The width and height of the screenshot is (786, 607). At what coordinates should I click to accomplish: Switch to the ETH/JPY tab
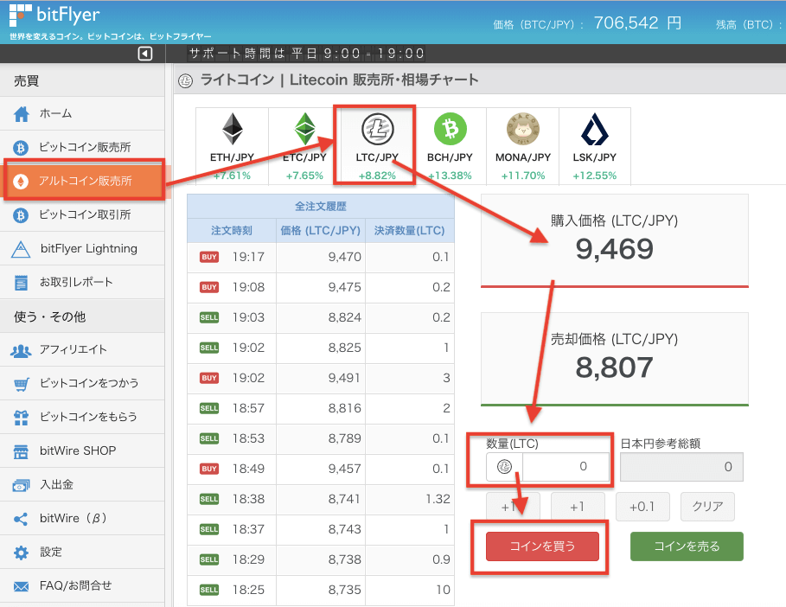tap(232, 146)
